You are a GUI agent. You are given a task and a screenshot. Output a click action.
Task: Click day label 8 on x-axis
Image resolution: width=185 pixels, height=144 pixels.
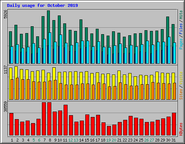(x=50, y=140)
